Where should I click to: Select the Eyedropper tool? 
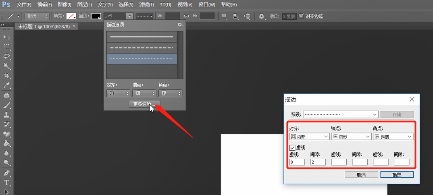[x=7, y=85]
